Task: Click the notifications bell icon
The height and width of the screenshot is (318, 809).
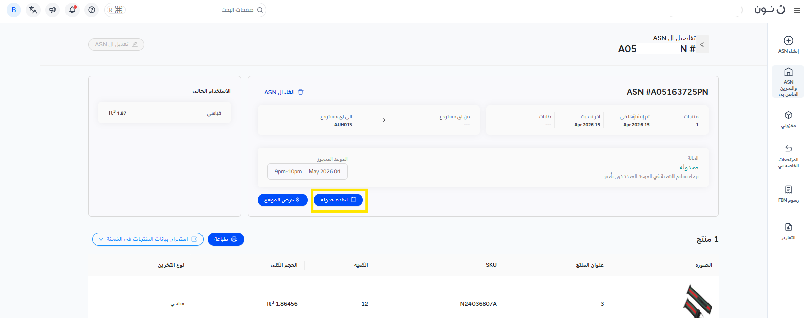Action: click(72, 10)
